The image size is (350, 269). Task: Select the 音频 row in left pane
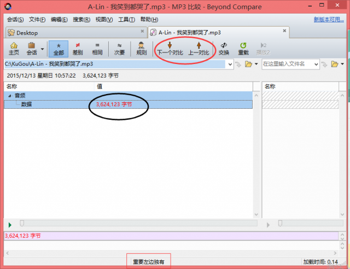pyautogui.click(x=128, y=96)
